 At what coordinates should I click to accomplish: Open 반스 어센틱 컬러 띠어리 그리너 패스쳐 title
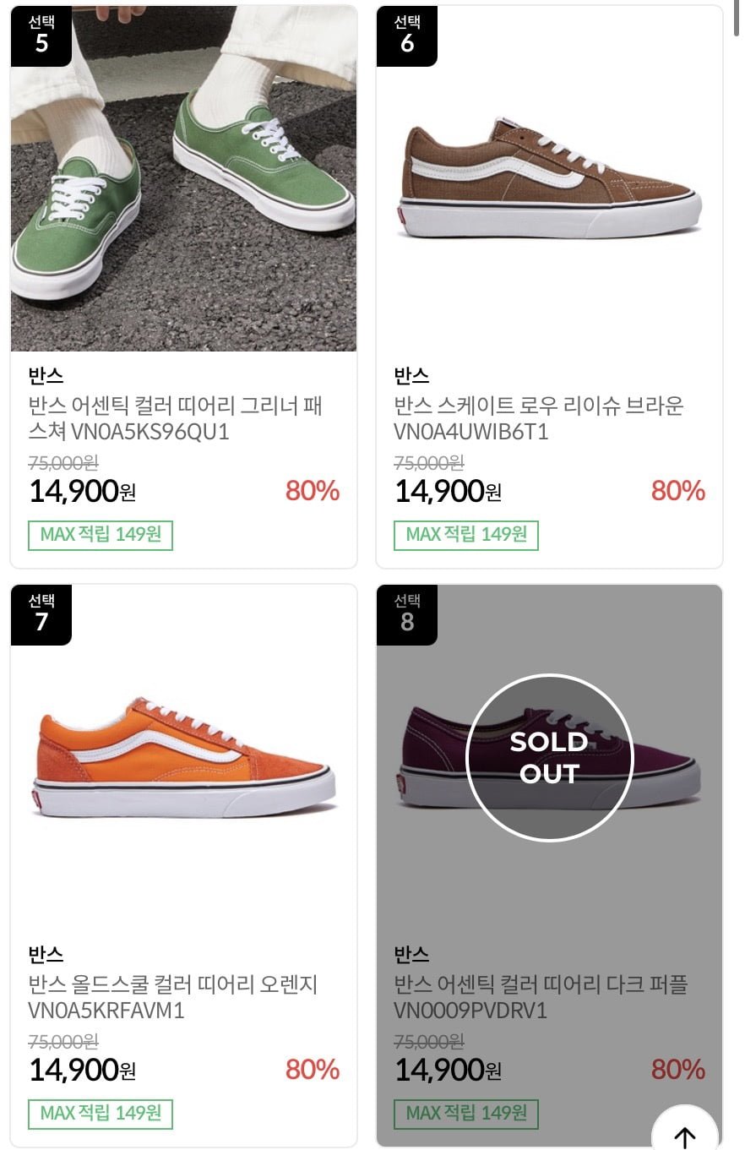[176, 419]
